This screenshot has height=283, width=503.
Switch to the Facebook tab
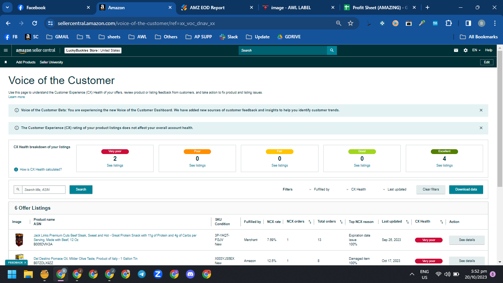54,7
